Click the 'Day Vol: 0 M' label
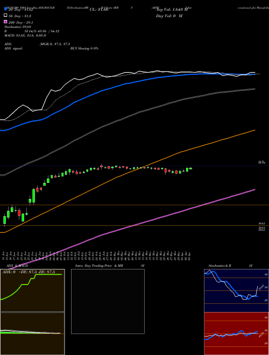 pos(169,16)
